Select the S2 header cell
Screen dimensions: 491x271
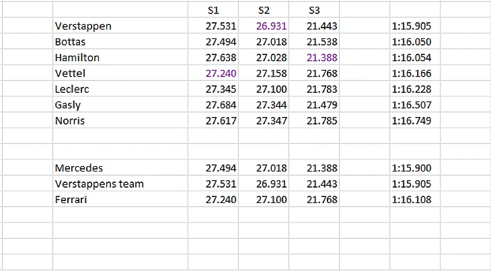tap(264, 10)
